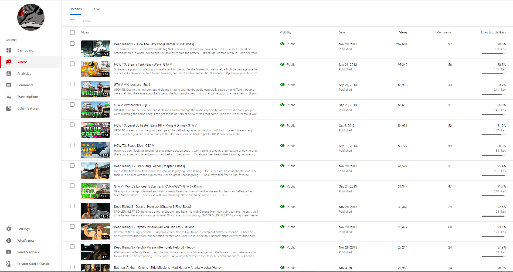The width and height of the screenshot is (513, 272).
Task: Click the What's new alert icon
Action: pyautogui.click(x=9, y=241)
